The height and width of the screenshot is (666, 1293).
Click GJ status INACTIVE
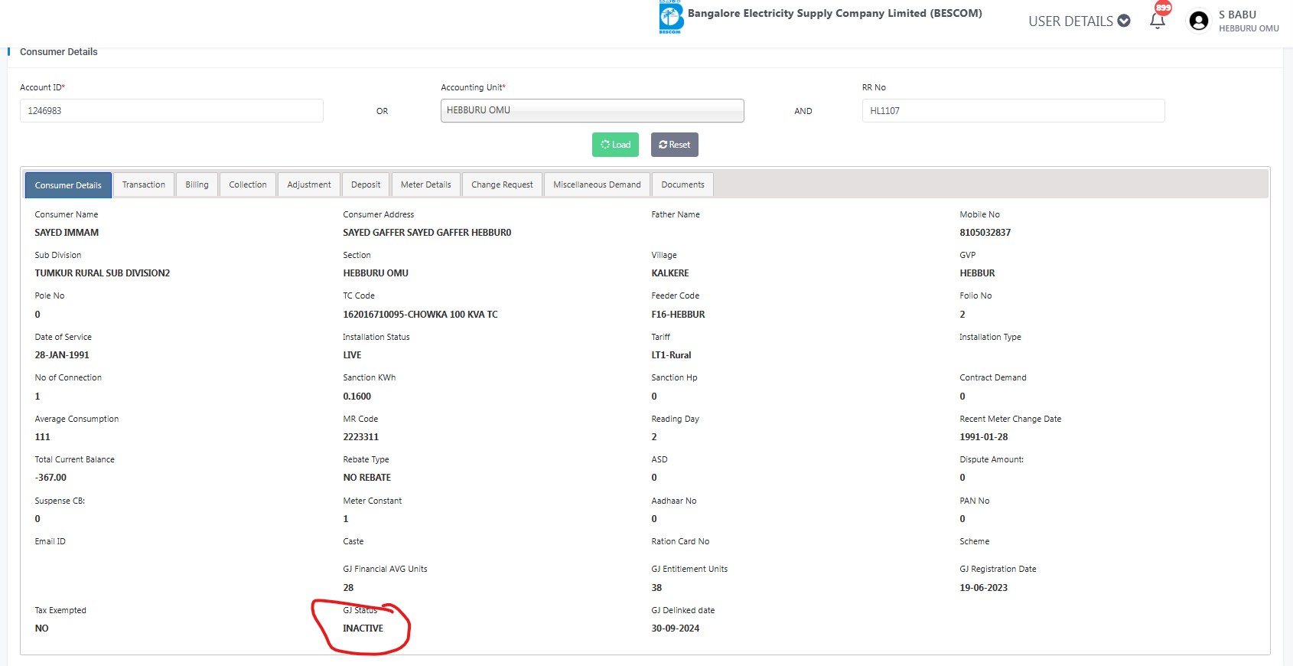tap(363, 628)
